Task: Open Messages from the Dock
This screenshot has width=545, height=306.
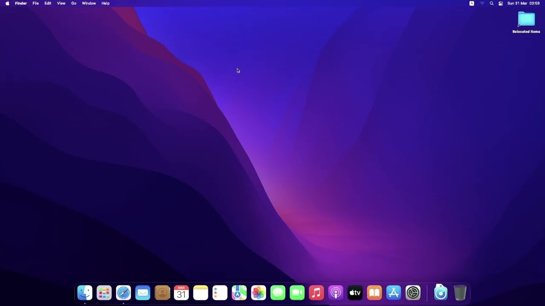Action: point(278,292)
